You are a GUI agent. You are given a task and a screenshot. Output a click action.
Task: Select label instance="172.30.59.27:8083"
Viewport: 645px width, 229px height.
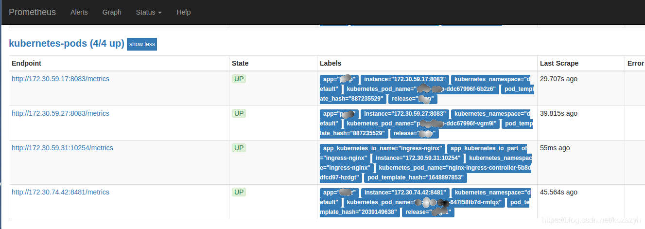pos(405,114)
